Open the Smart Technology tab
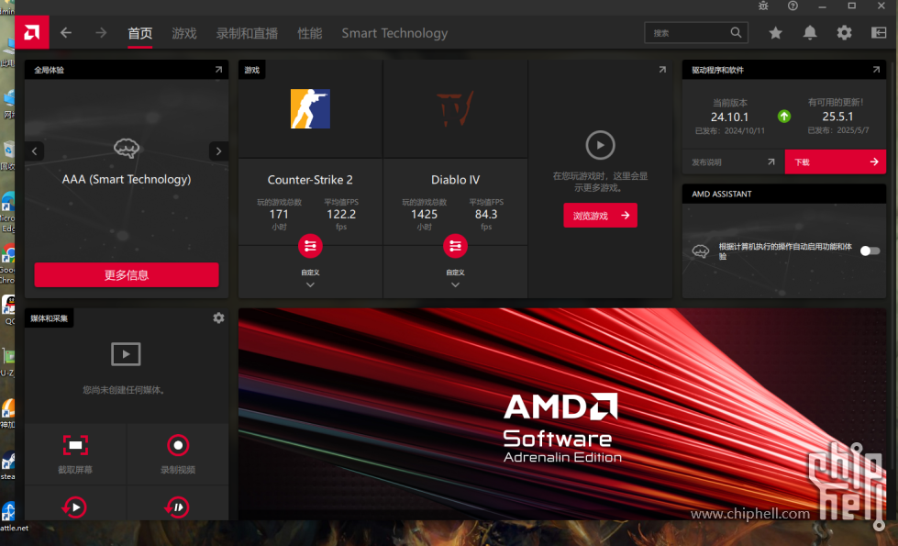 coord(394,33)
